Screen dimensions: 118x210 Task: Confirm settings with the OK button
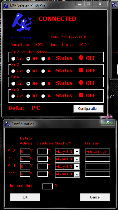pos(25,197)
